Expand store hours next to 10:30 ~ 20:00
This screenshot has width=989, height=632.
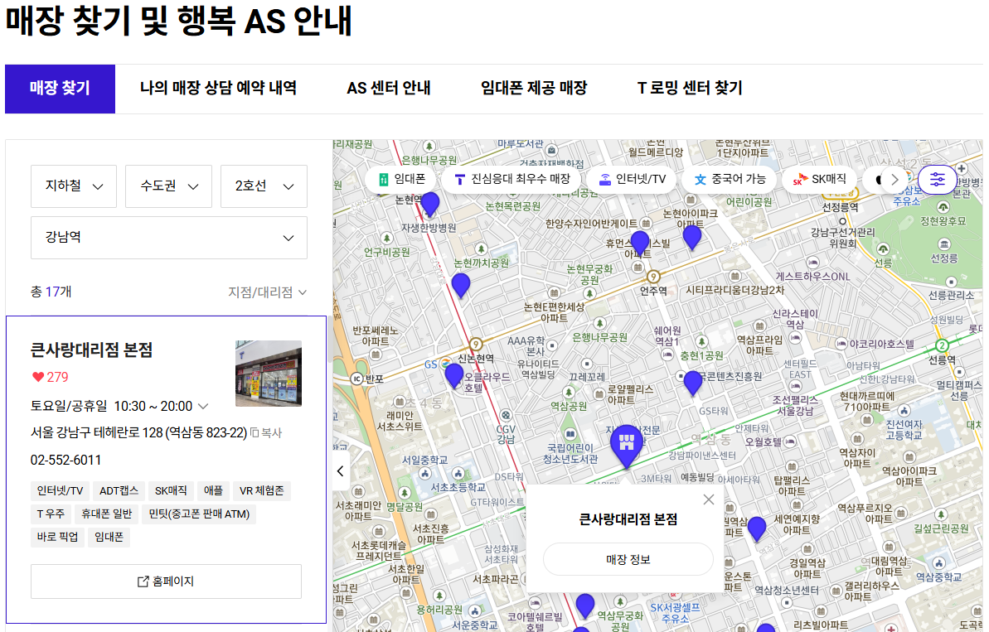(203, 407)
